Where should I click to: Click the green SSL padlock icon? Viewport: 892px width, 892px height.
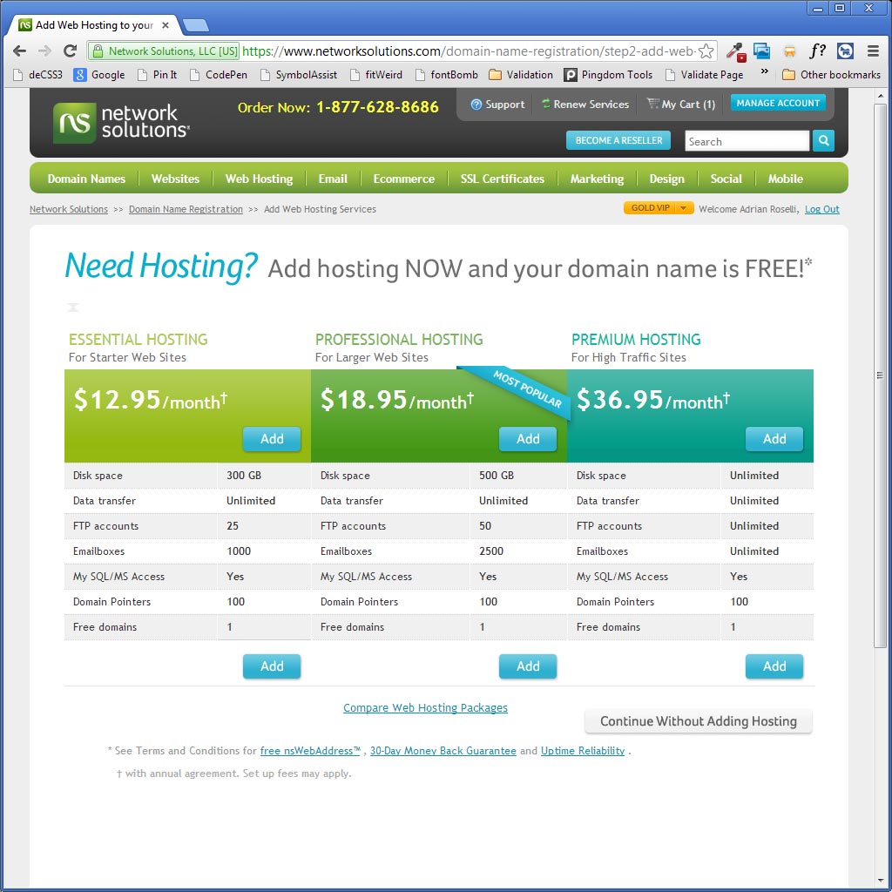98,51
